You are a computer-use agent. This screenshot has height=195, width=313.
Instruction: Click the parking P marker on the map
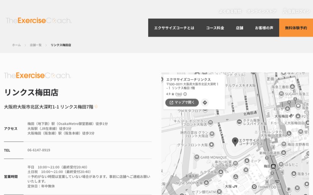coord(289,189)
